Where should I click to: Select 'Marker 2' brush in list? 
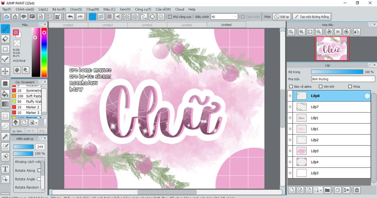click(27, 107)
